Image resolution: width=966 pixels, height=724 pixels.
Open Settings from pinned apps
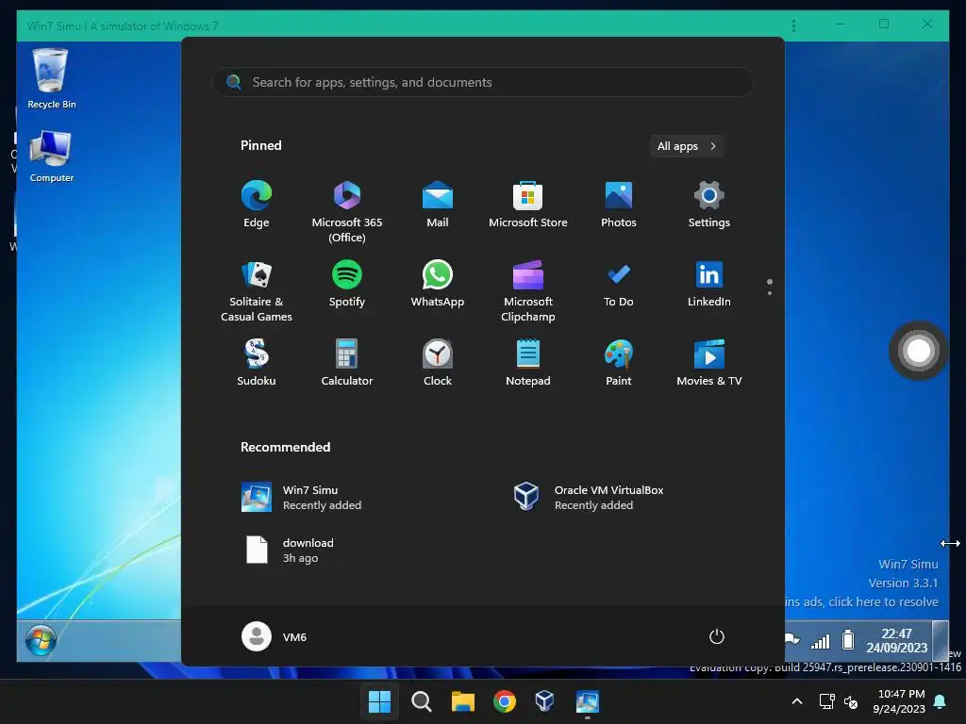(x=709, y=205)
